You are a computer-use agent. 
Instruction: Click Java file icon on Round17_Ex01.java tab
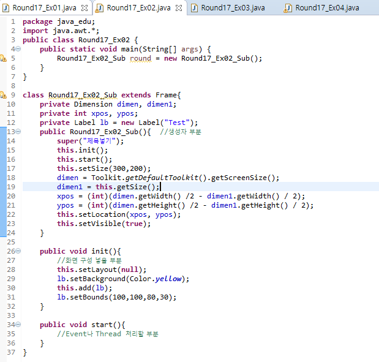(x=6, y=8)
